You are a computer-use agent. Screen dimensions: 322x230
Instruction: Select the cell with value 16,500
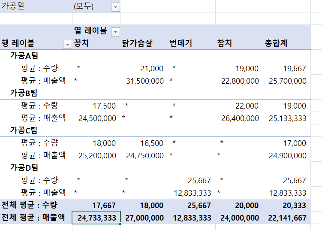pyautogui.click(x=151, y=143)
